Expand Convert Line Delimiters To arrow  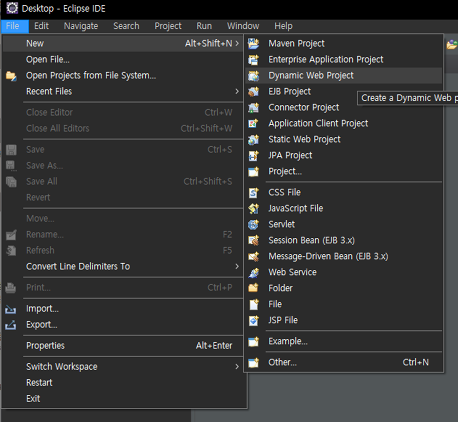pyautogui.click(x=237, y=267)
